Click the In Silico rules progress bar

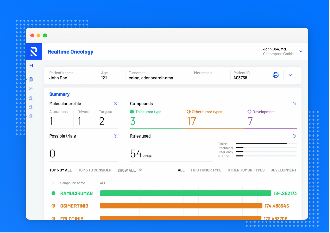click(x=266, y=156)
